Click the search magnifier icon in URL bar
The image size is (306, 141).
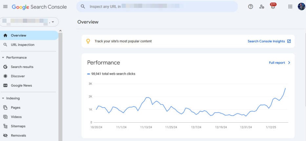[83, 7]
